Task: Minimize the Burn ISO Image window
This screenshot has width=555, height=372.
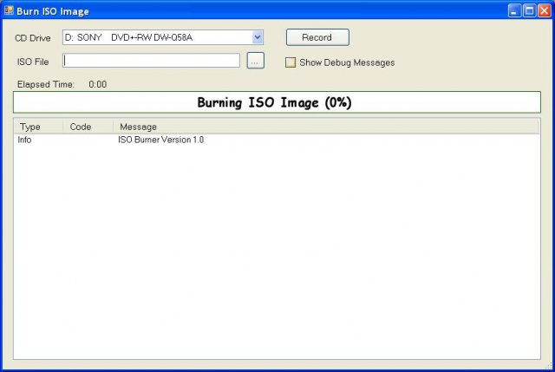Action: point(514,11)
